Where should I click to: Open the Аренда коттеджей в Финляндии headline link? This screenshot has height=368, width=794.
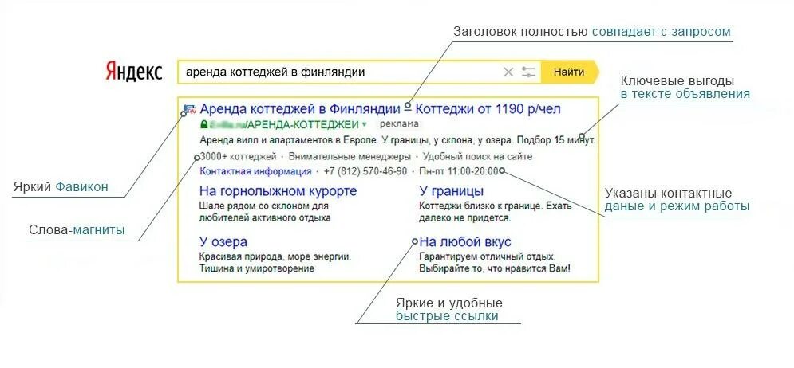[381, 108]
